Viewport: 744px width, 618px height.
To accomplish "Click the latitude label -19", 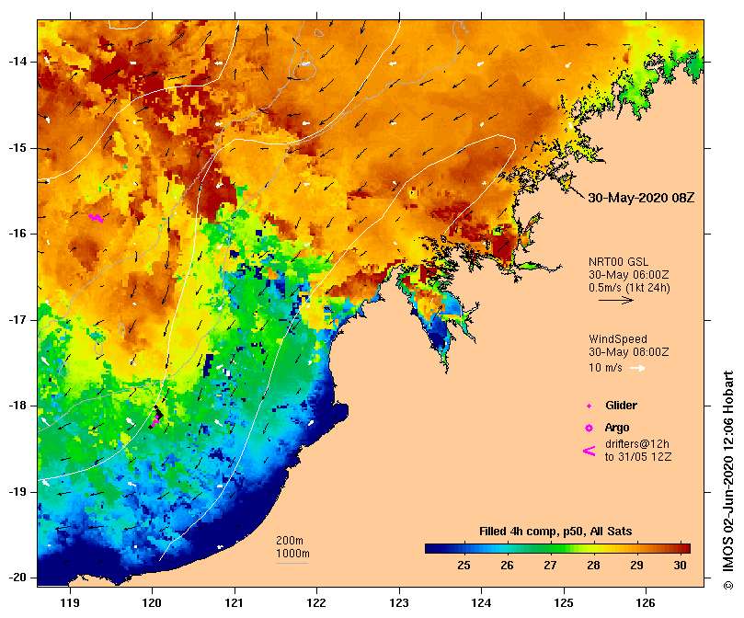I will pos(18,492).
